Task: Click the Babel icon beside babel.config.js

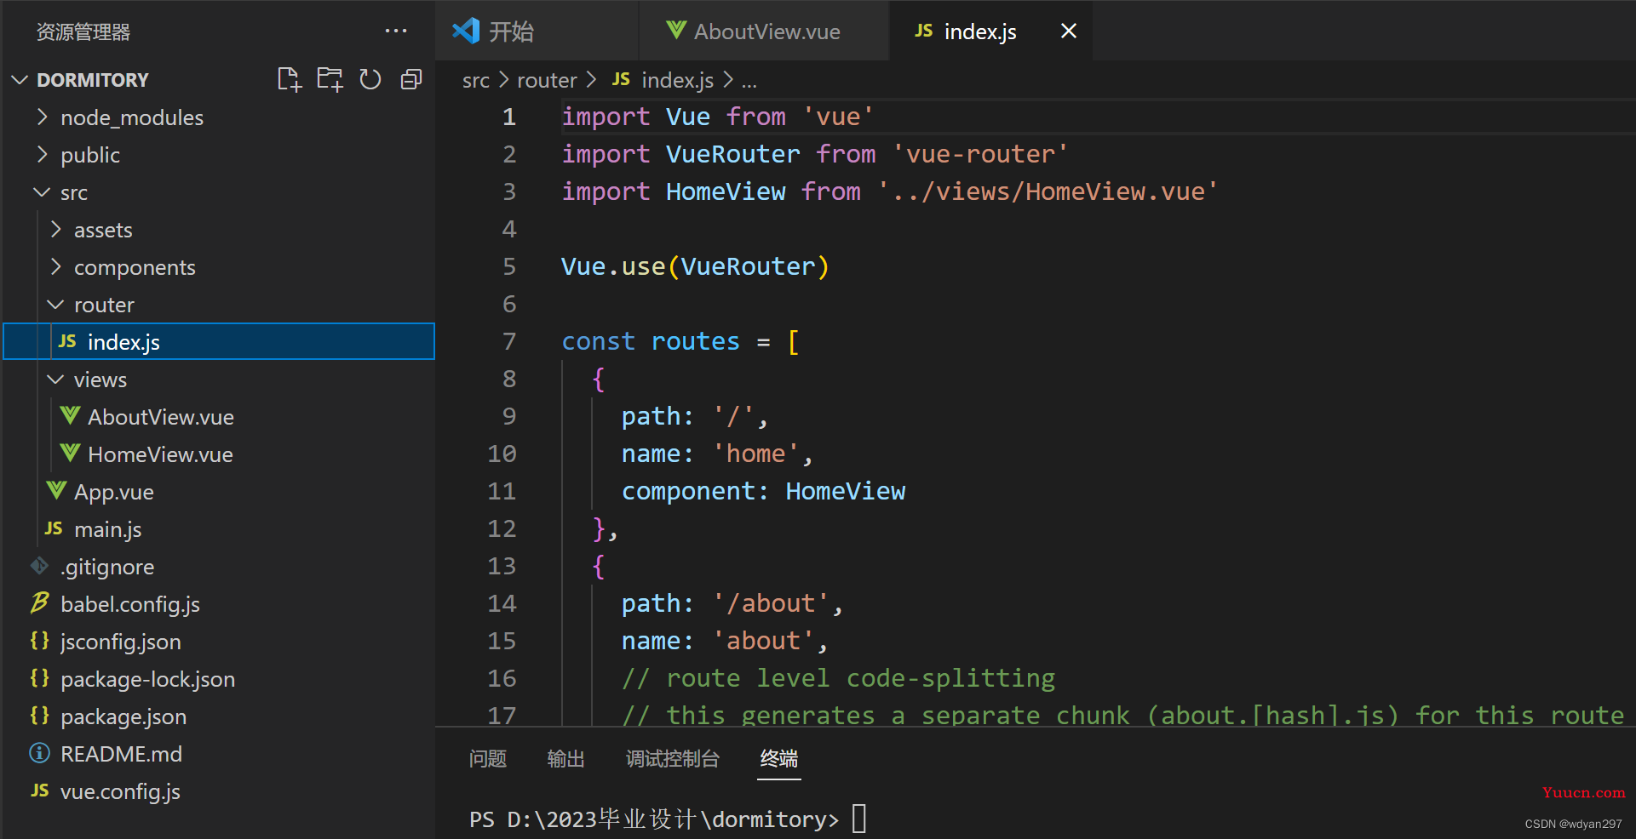Action: tap(39, 602)
